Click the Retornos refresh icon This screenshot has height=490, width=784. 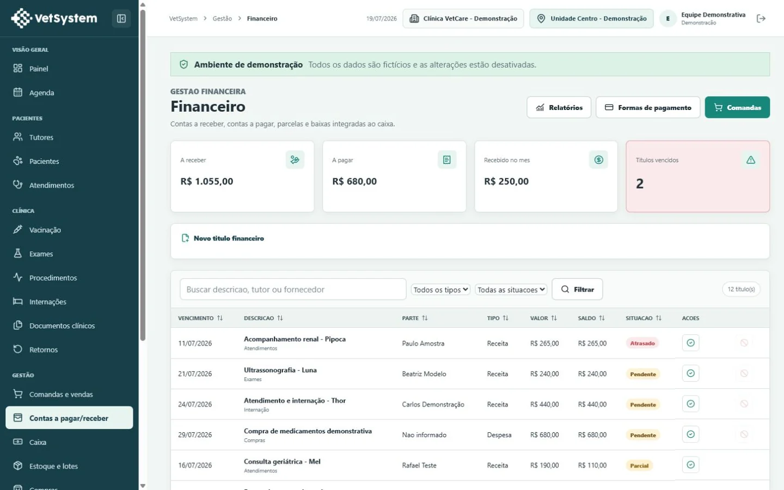tap(18, 349)
